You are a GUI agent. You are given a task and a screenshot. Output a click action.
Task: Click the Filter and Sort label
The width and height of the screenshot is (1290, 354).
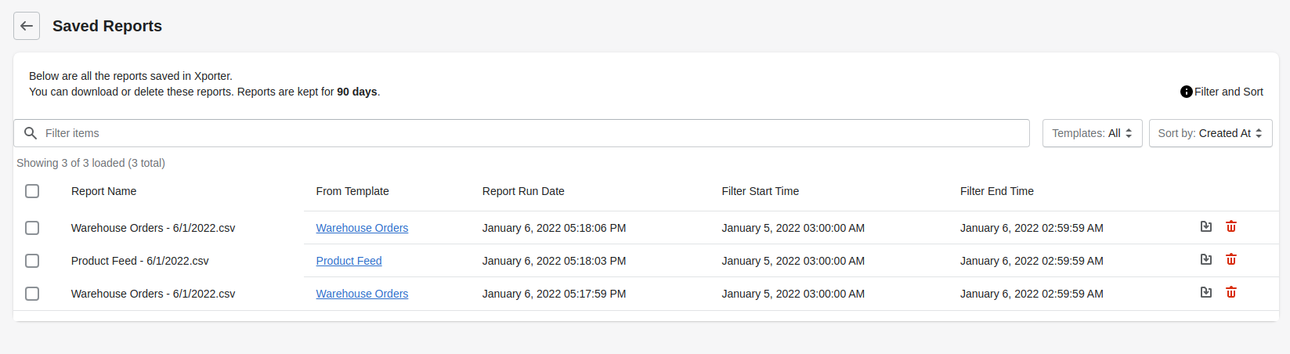tap(1228, 92)
